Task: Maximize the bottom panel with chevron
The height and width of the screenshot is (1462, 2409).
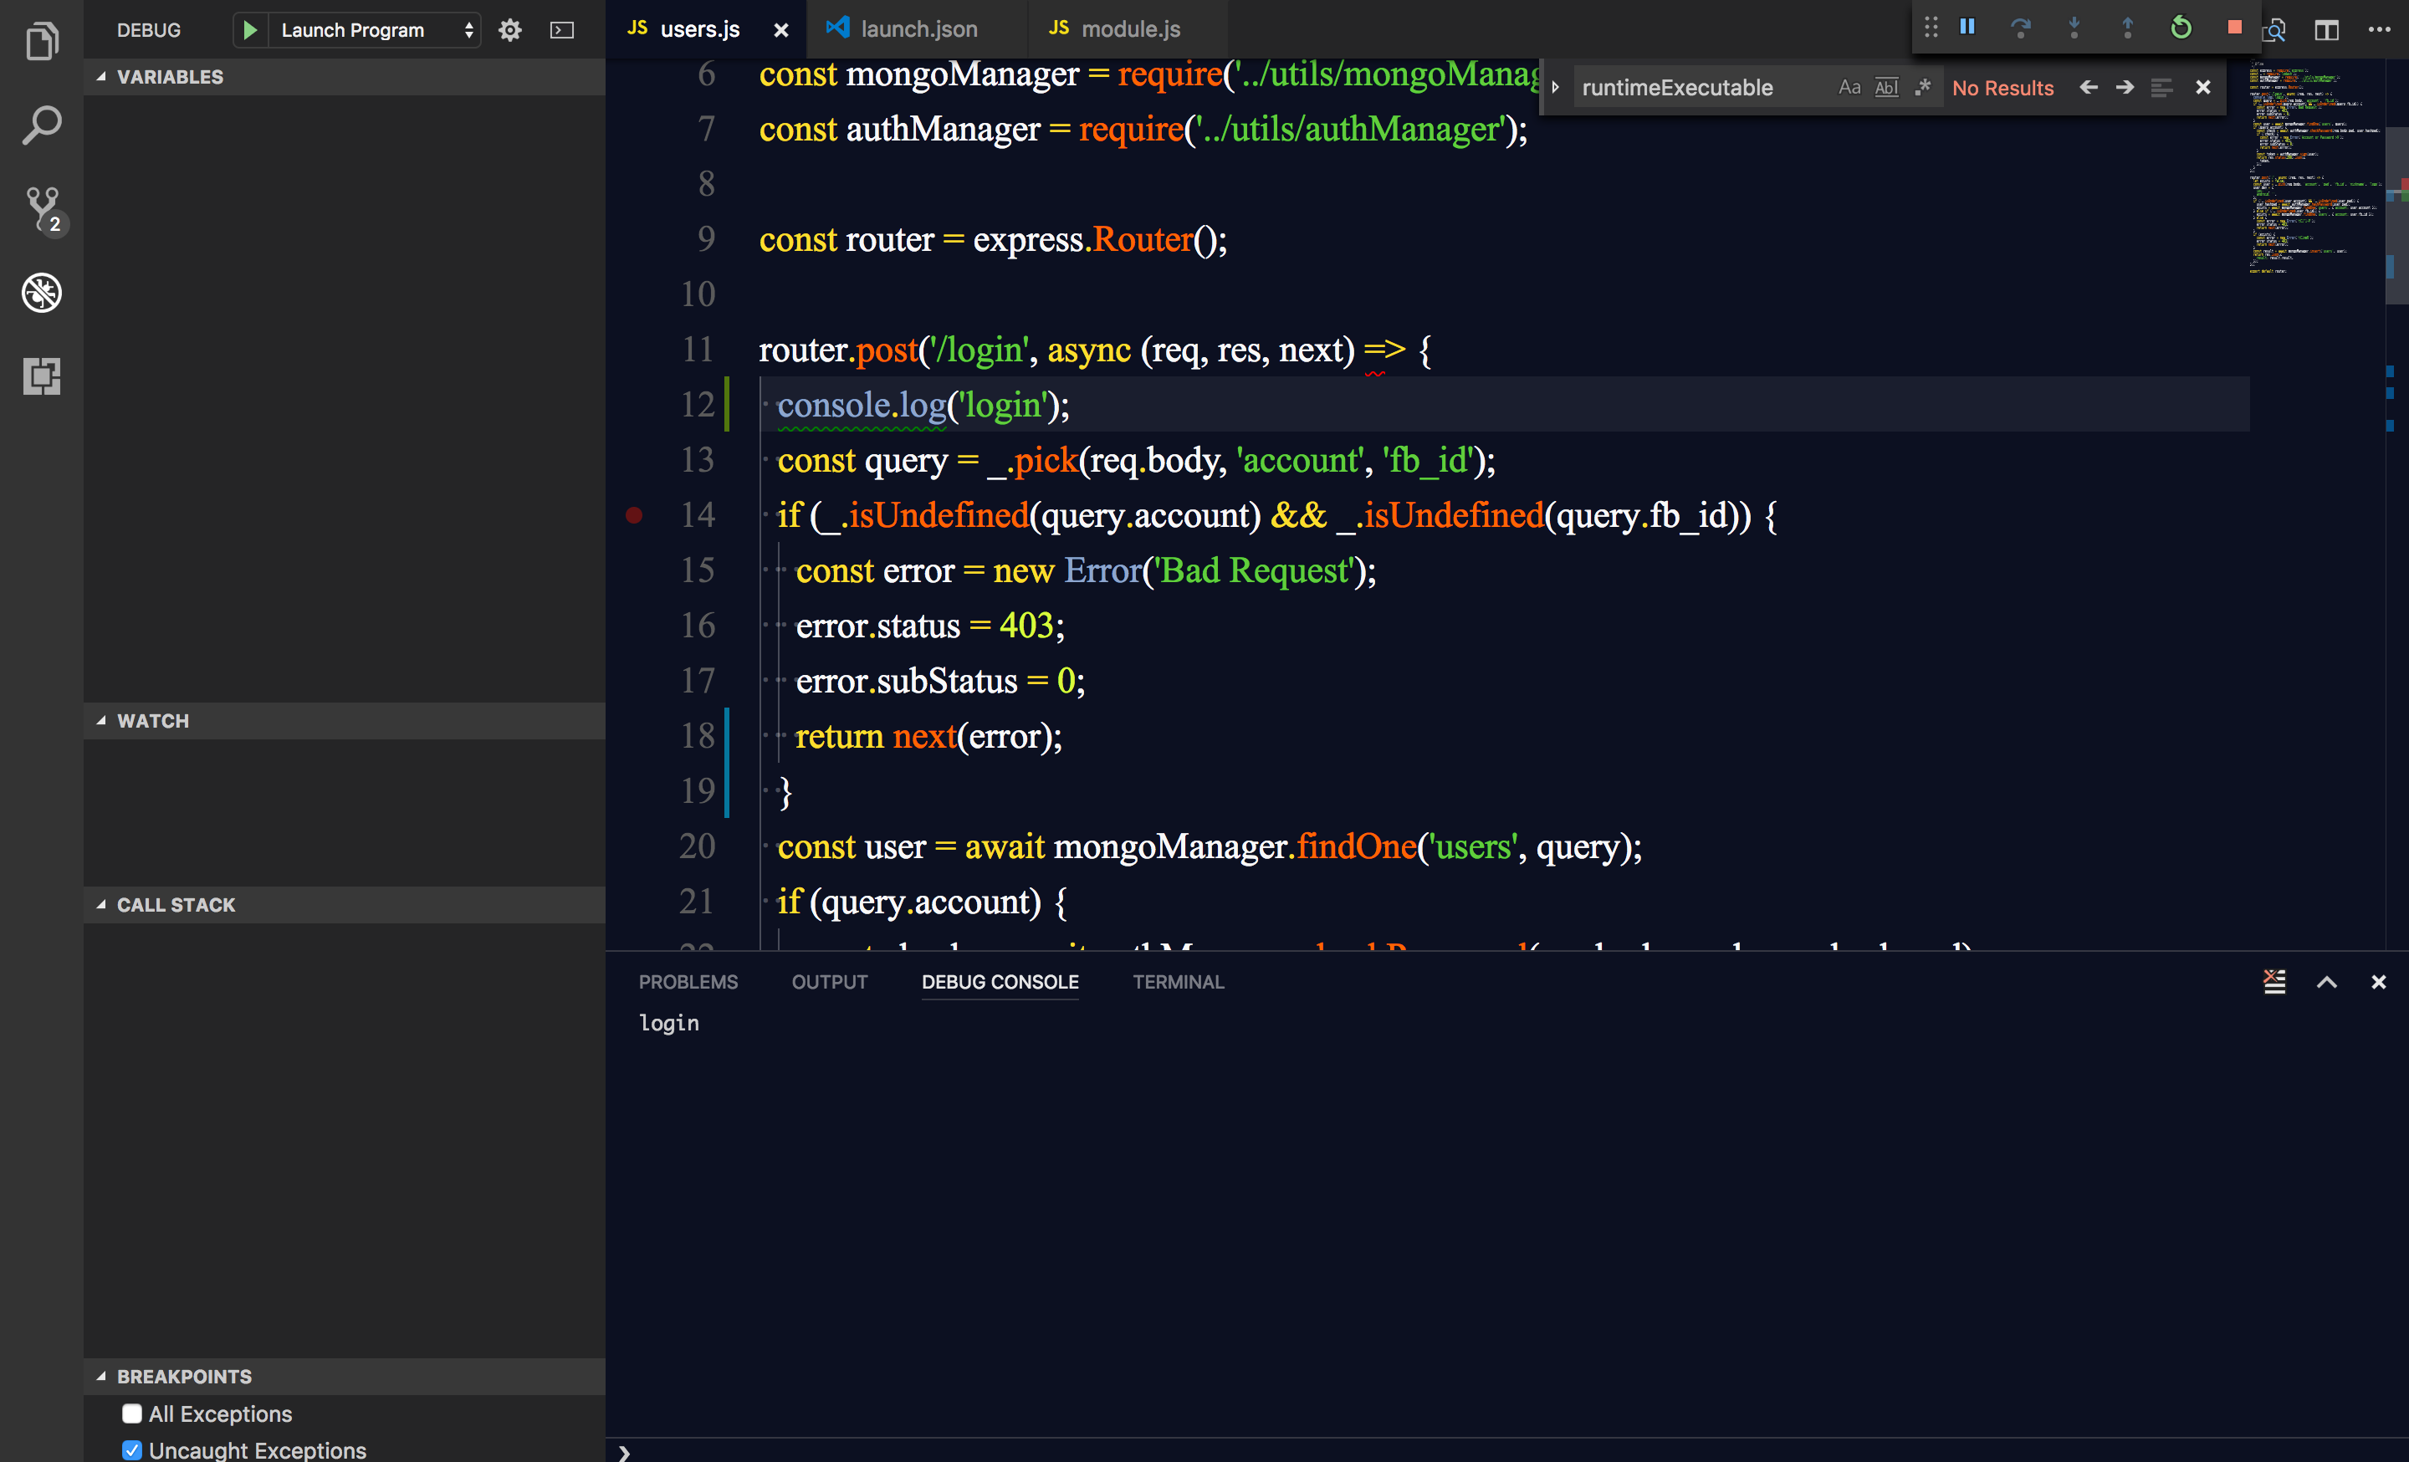Action: (x=2327, y=981)
